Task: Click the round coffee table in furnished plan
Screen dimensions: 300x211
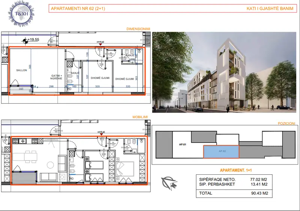Action: tap(50, 165)
